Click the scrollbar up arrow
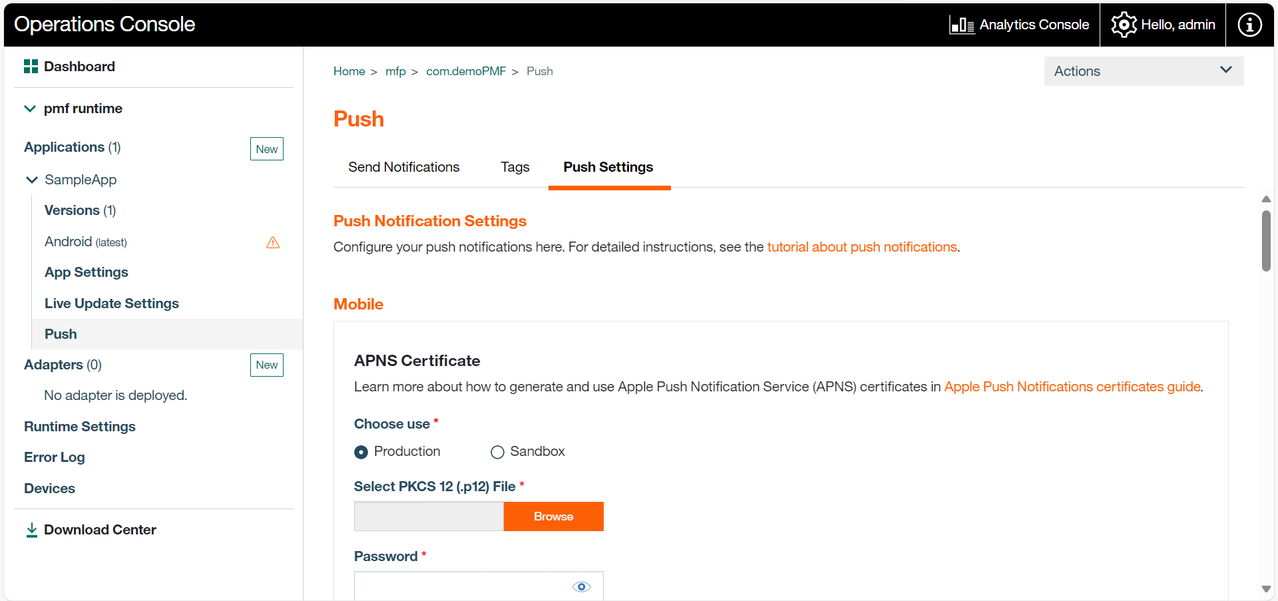1278x601 pixels. (1266, 199)
